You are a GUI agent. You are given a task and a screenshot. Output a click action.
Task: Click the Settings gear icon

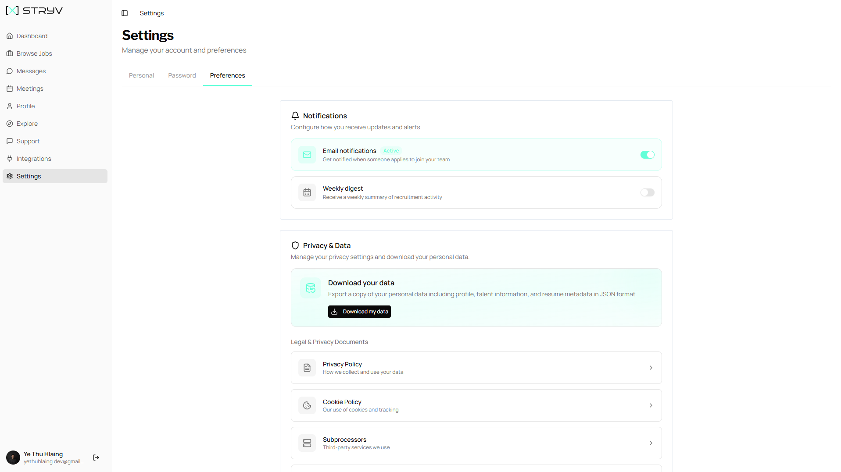pyautogui.click(x=10, y=176)
